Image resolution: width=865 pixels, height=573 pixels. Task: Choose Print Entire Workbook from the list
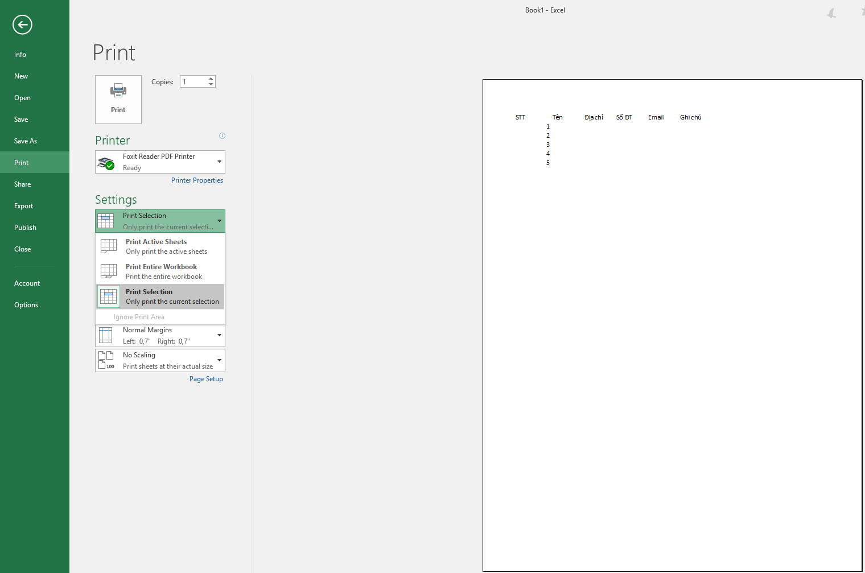coord(160,271)
